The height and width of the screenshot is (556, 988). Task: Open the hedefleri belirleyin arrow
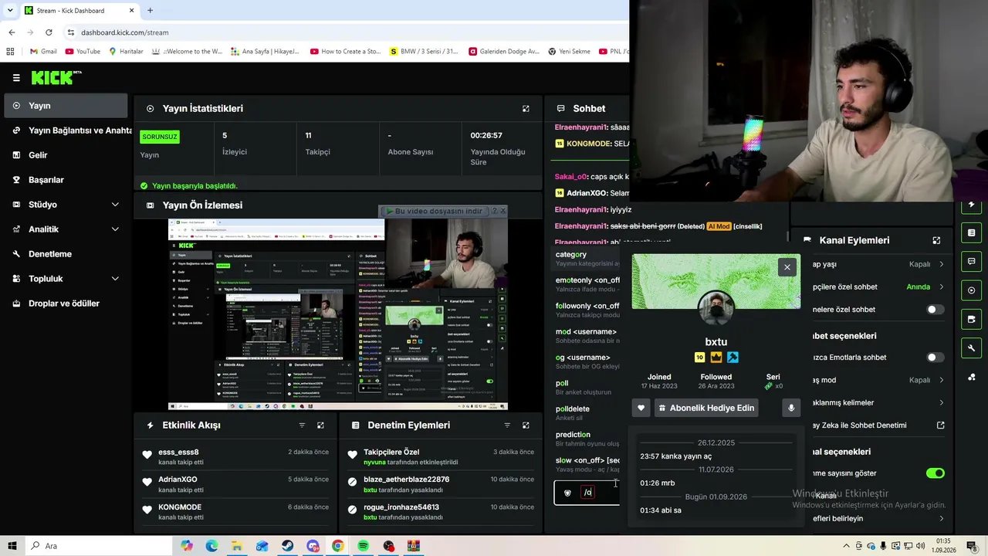(942, 518)
